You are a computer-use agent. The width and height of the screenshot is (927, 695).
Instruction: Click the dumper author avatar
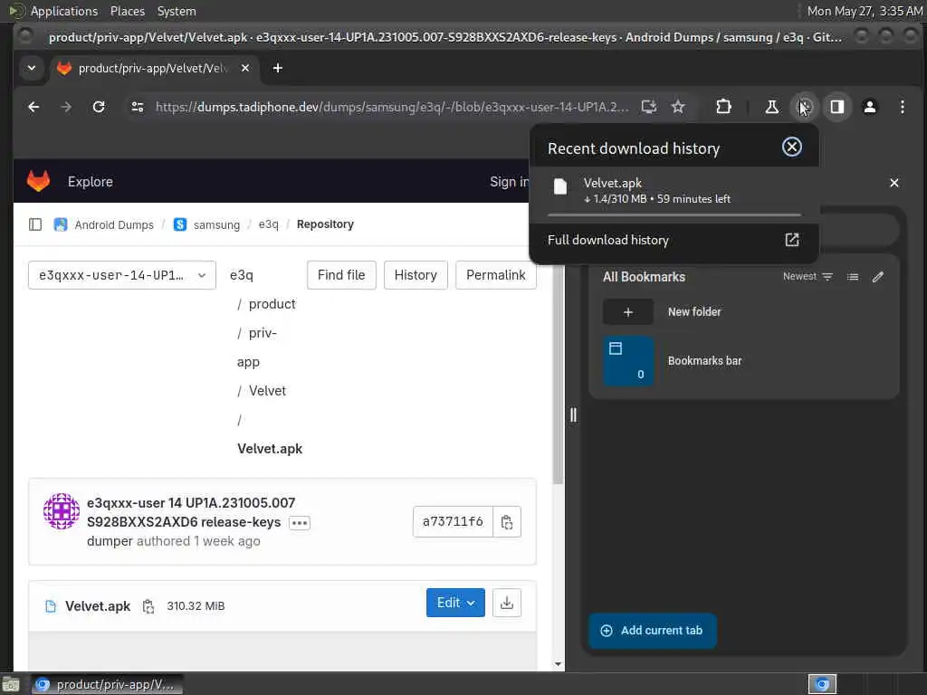tap(62, 511)
